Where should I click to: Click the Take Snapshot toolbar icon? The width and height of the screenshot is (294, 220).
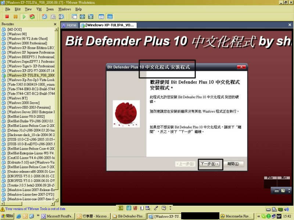click(44, 16)
